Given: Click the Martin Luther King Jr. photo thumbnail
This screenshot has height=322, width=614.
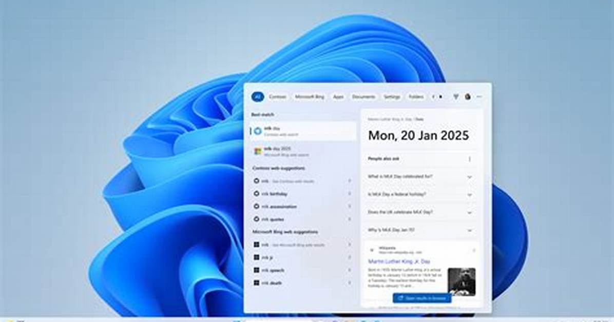Looking at the screenshot, I should [x=462, y=281].
